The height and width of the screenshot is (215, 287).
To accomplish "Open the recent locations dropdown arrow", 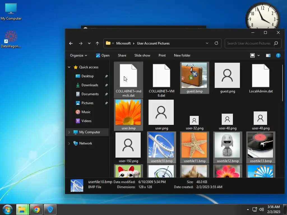I will tap(89, 43).
